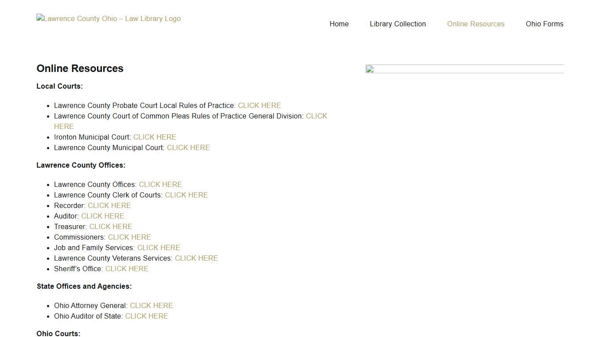Open the Recorder CLICK HERE link
Viewport: 600px width, 337px height.
click(x=109, y=205)
